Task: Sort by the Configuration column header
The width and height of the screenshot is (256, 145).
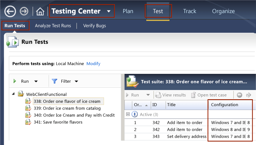Action: tap(230, 105)
